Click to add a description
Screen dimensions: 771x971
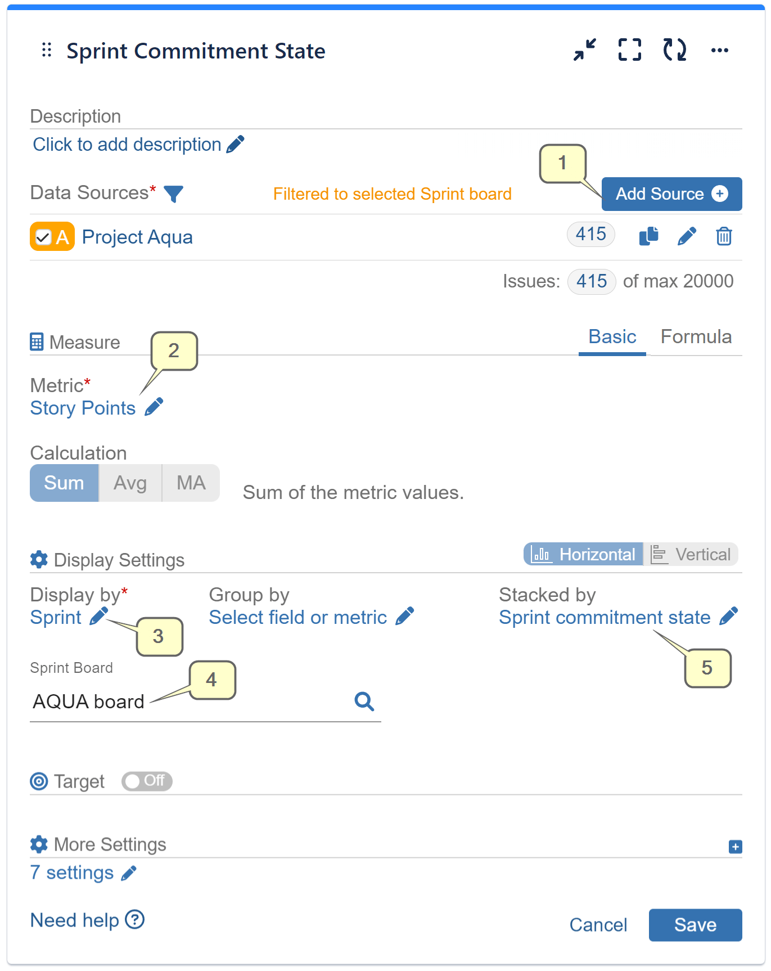click(127, 145)
